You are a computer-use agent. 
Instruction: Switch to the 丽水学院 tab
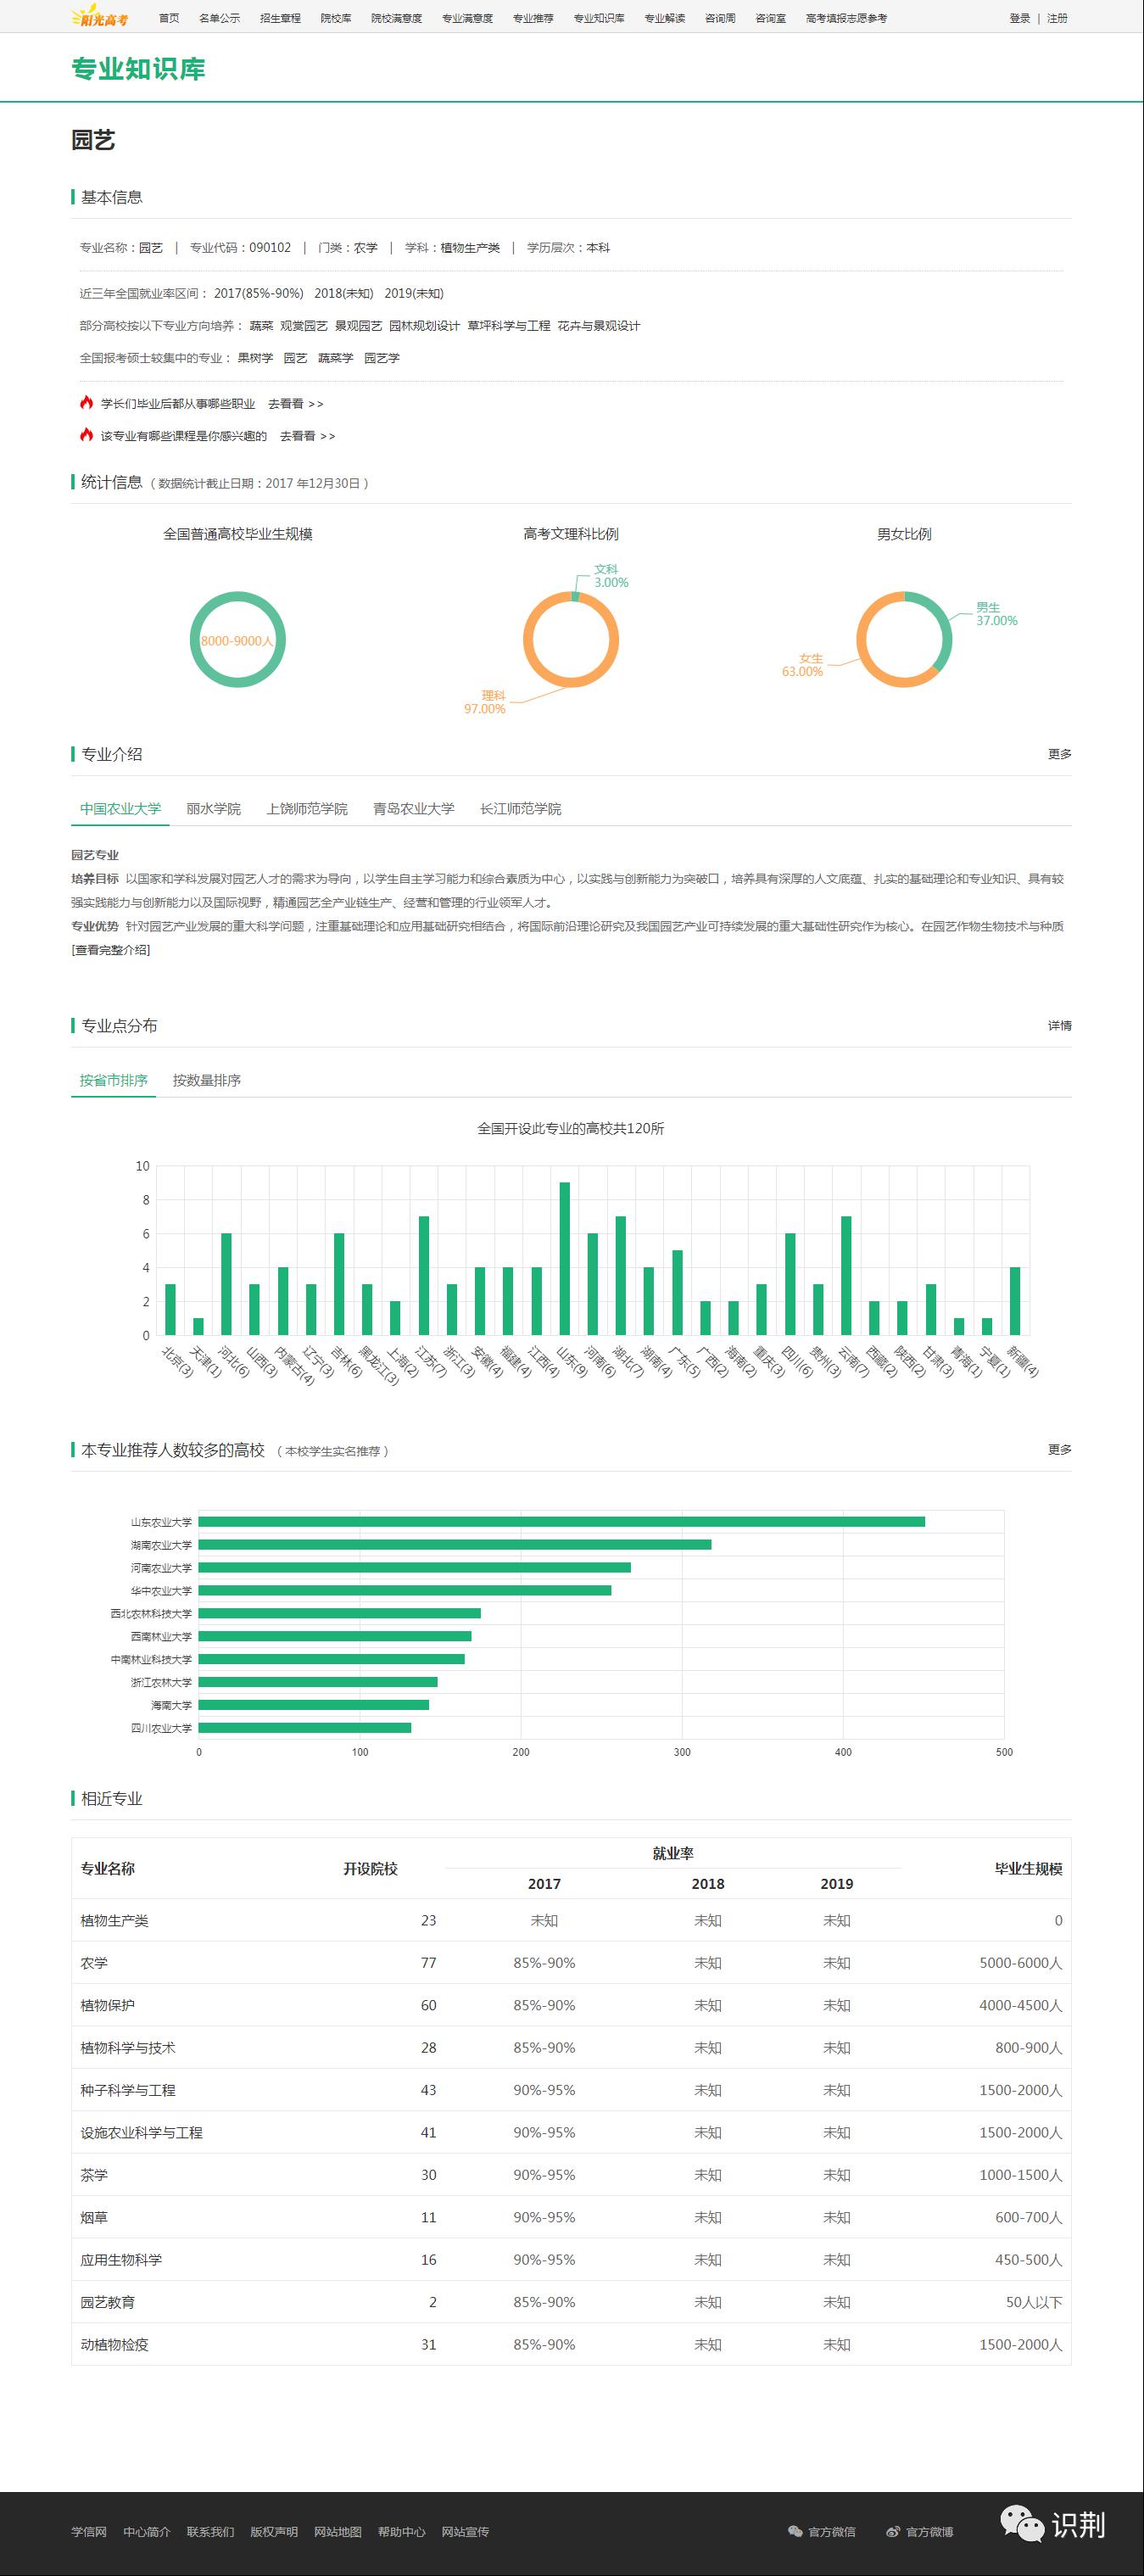coord(213,808)
